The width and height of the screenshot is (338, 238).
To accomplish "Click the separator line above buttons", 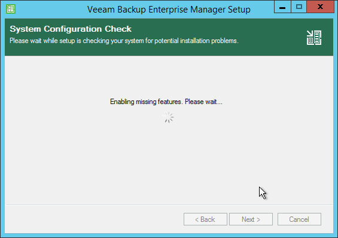I will coord(169,205).
